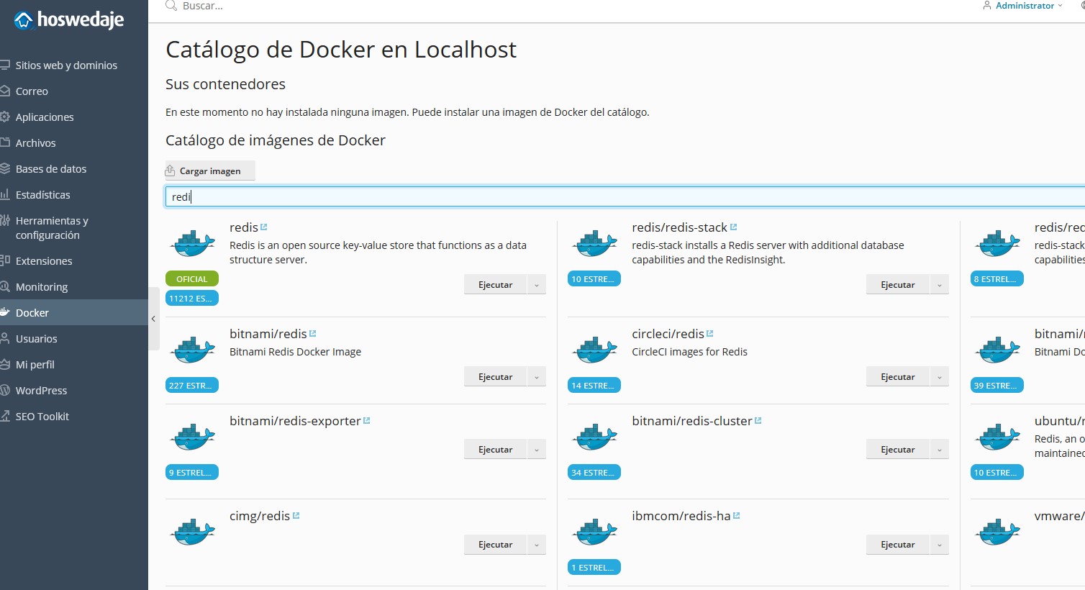Screen dimensions: 1085x590
Task: Click the circleci/redis whale thumbnail
Action: (x=594, y=350)
